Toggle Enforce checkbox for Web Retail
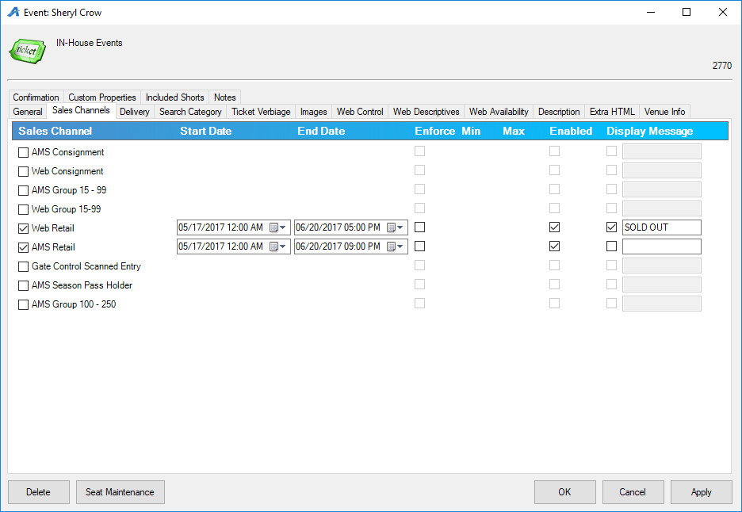The image size is (742, 512). point(419,227)
